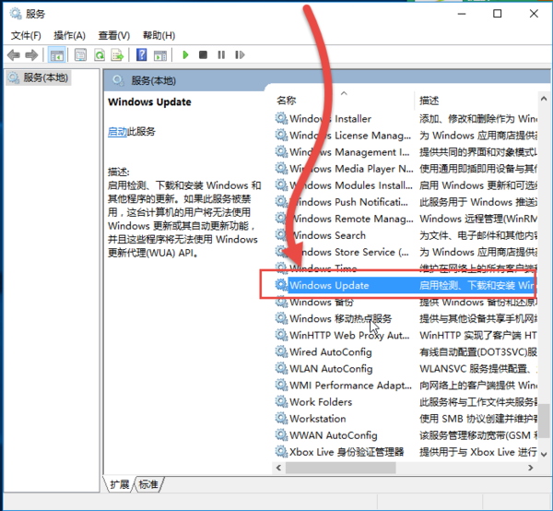Select the Windows Update service row
This screenshot has width=553, height=511.
point(406,285)
